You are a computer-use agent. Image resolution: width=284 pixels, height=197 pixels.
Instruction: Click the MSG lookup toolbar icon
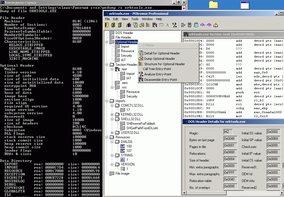pos(209,25)
